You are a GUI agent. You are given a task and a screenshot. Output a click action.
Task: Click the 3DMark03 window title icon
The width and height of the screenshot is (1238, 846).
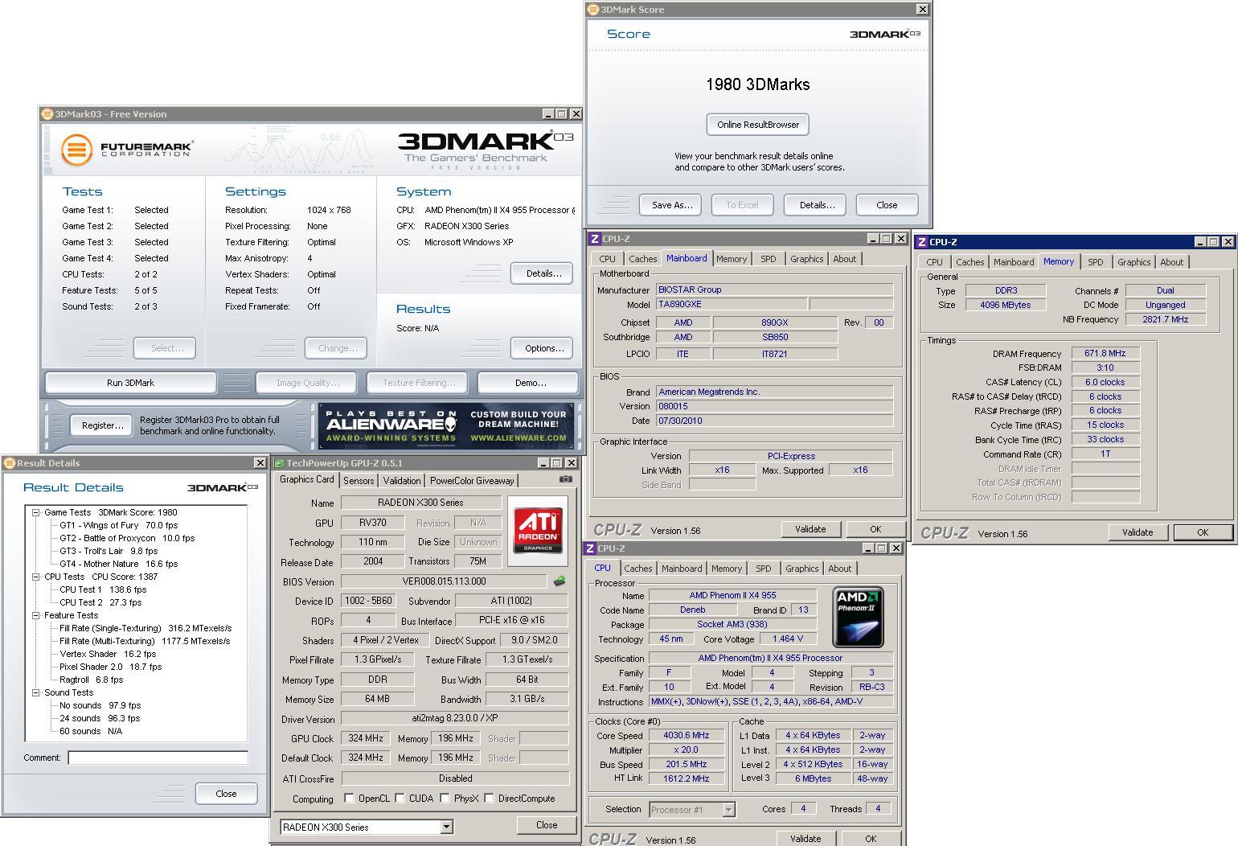[47, 114]
